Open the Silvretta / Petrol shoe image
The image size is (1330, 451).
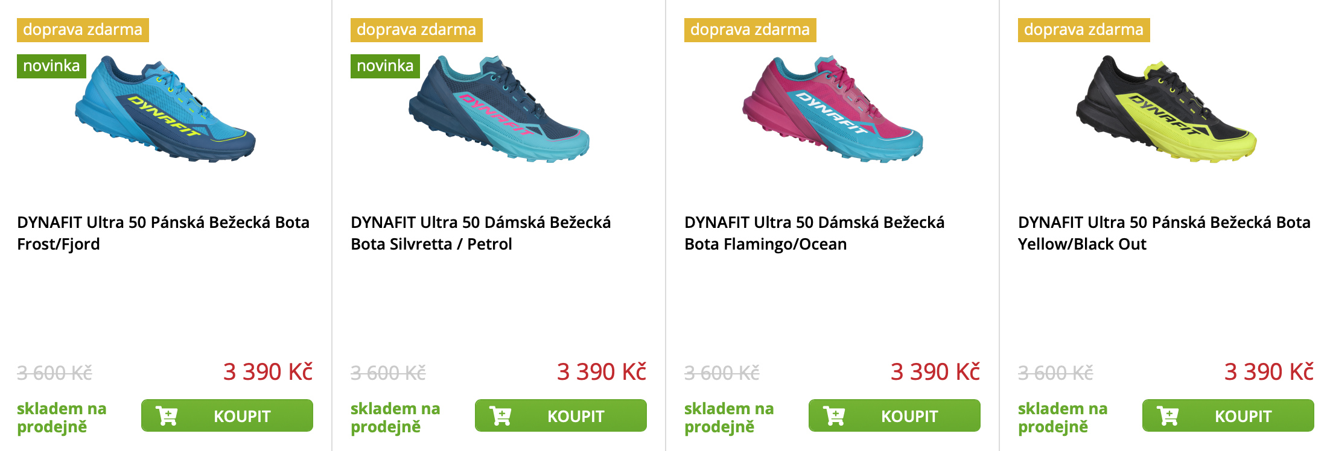click(x=499, y=109)
